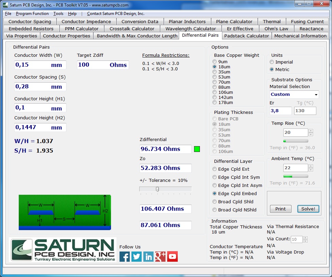This screenshot has height=277, width=332.
Task: Click the Conductor Spacing input field
Action: [40, 87]
